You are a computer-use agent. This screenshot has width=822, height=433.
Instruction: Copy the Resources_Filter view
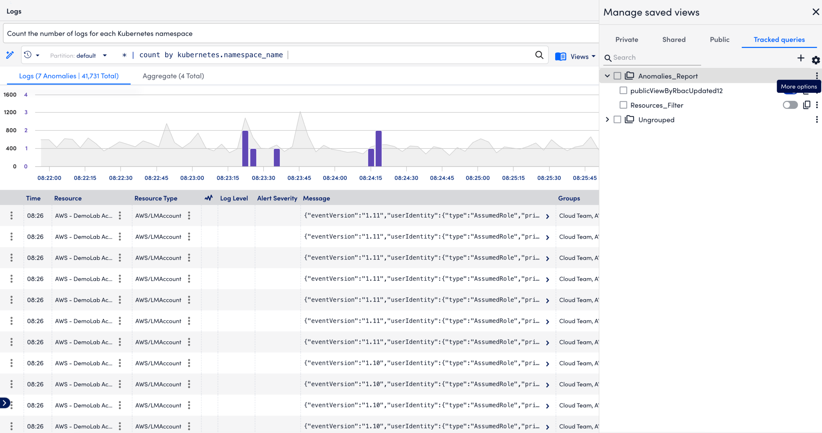[807, 105]
